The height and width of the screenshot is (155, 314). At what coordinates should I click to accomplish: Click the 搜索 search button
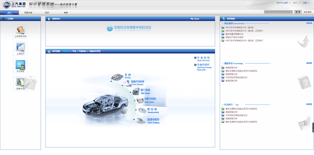(298, 12)
